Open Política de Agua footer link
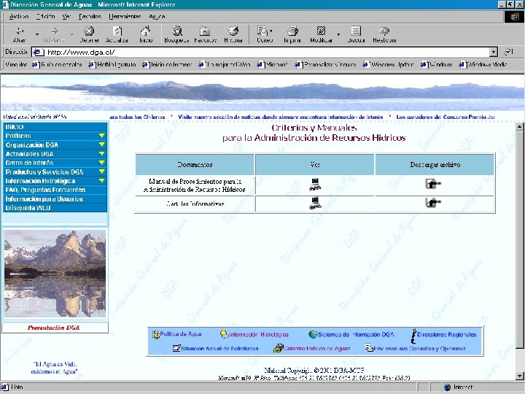This screenshot has width=525, height=394. tap(181, 334)
